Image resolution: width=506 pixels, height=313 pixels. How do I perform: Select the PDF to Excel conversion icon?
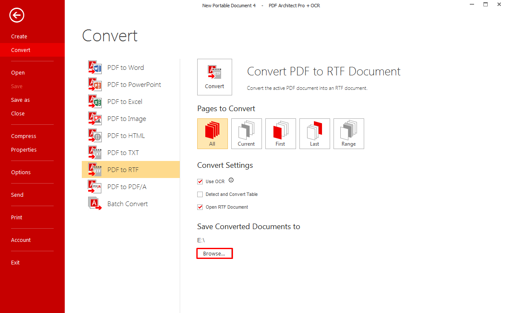click(95, 102)
